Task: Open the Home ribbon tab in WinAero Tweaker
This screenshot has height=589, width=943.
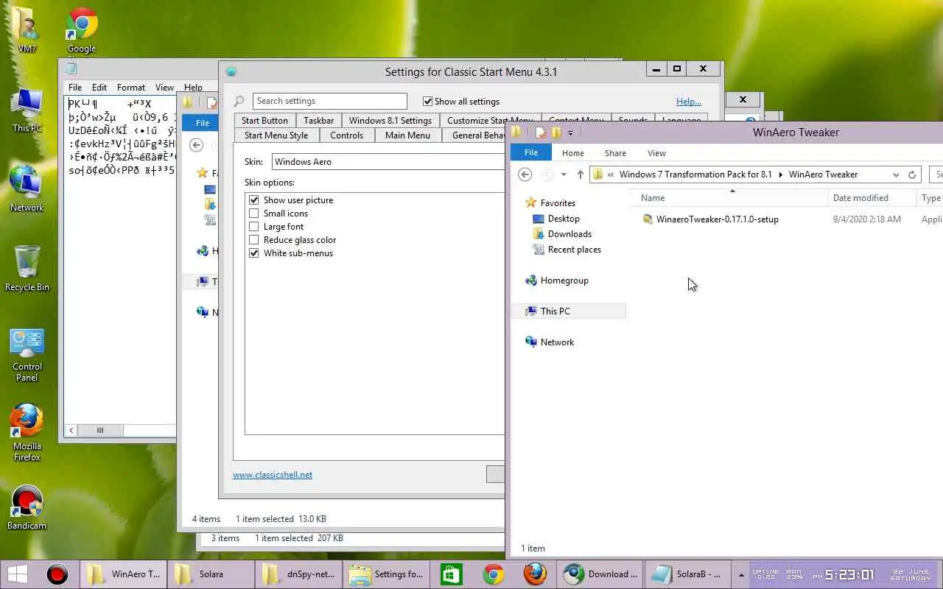Action: pyautogui.click(x=572, y=153)
